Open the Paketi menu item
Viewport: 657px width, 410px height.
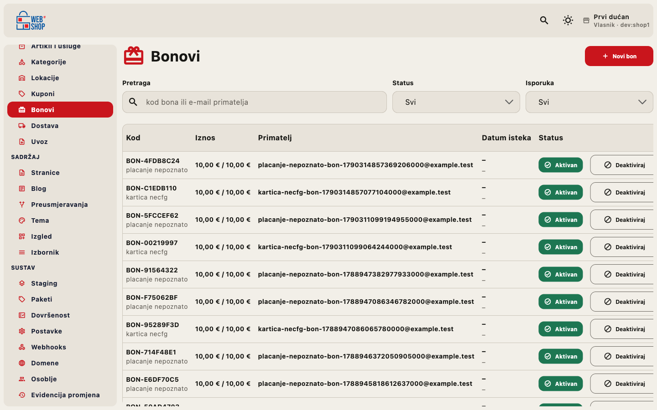[60, 299]
